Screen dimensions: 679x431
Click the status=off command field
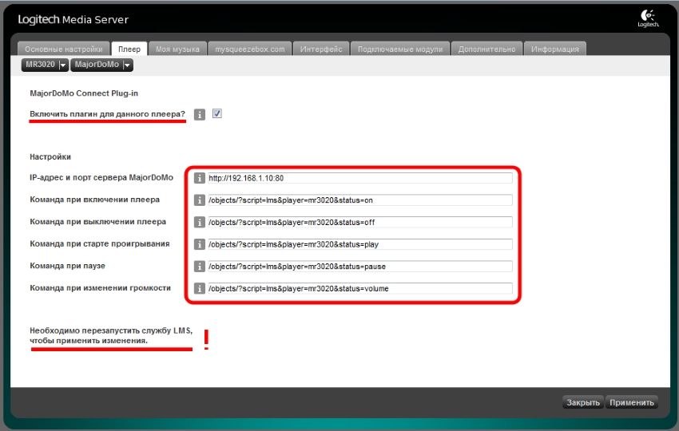click(359, 222)
